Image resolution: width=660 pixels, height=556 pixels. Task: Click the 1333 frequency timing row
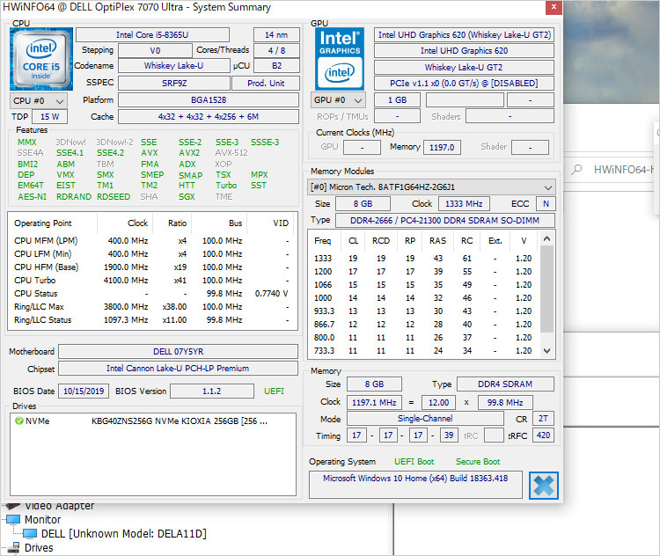[424, 259]
